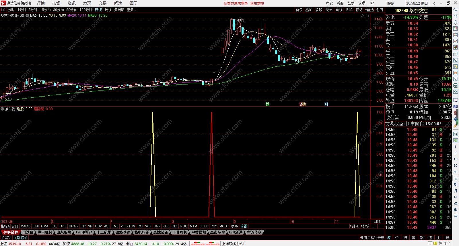Toggle the main chart indicator circle button

click(x=27, y=15)
